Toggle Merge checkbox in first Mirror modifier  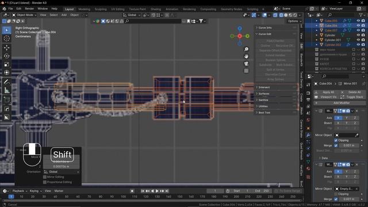click(336, 145)
